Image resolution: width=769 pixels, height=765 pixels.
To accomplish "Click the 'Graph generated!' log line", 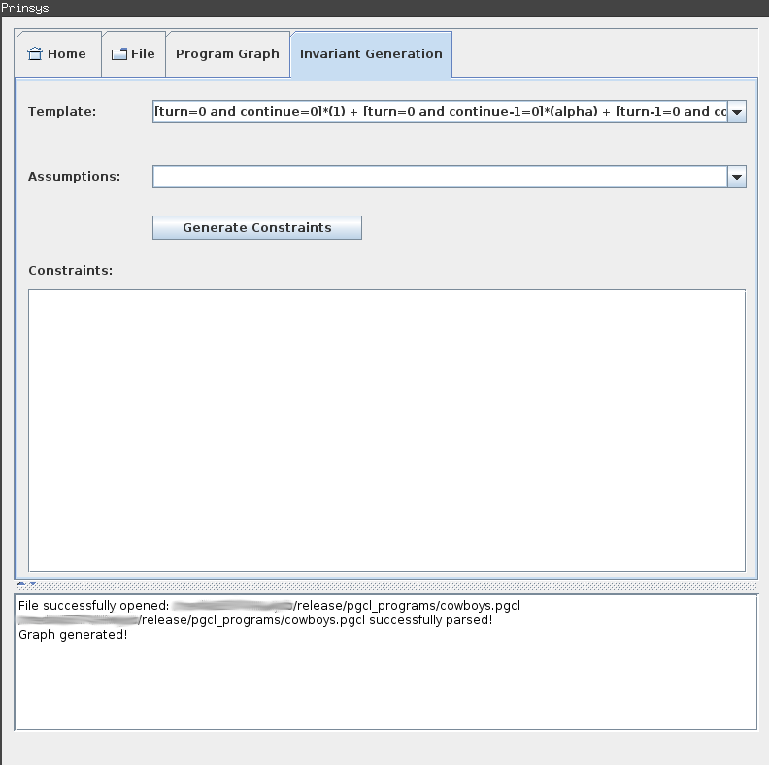I will point(73,635).
